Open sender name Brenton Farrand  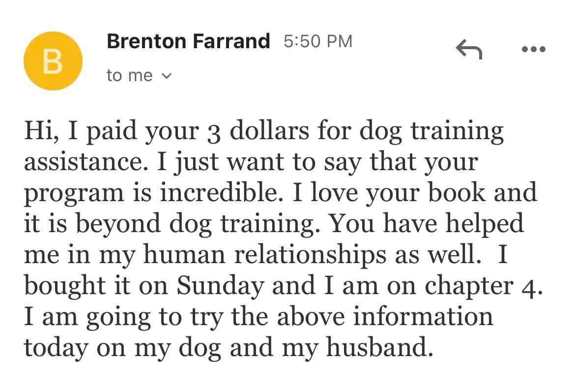tap(188, 41)
